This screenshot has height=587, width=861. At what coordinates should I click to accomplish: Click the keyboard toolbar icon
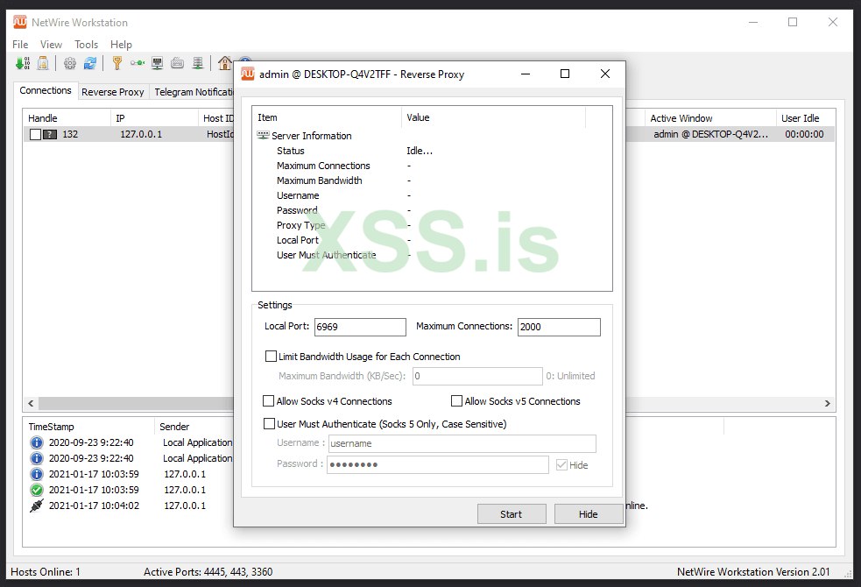(x=177, y=64)
